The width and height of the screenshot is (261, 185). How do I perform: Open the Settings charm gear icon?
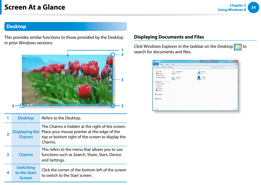point(110,91)
